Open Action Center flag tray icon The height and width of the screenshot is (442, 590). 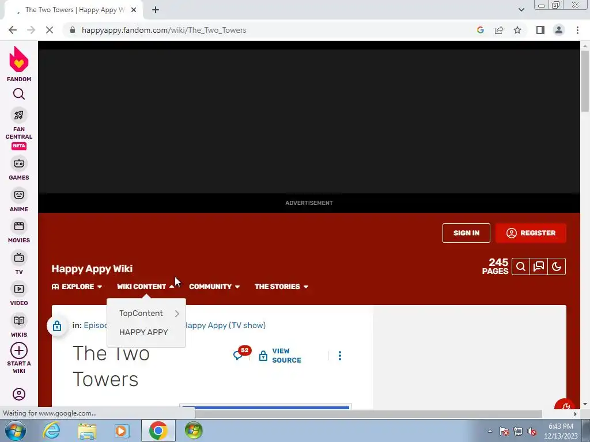(504, 432)
